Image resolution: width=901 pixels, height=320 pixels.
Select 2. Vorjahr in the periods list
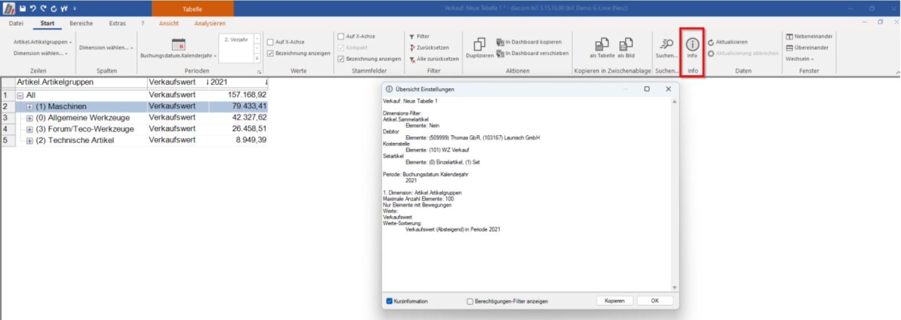(x=236, y=40)
